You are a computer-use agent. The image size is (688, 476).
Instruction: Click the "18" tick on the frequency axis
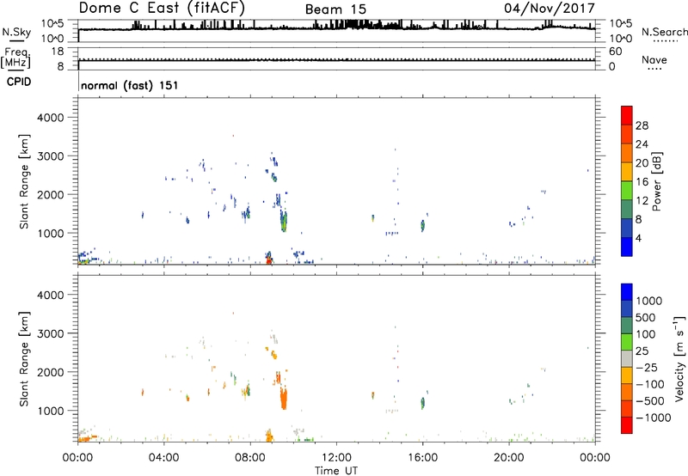coord(58,52)
